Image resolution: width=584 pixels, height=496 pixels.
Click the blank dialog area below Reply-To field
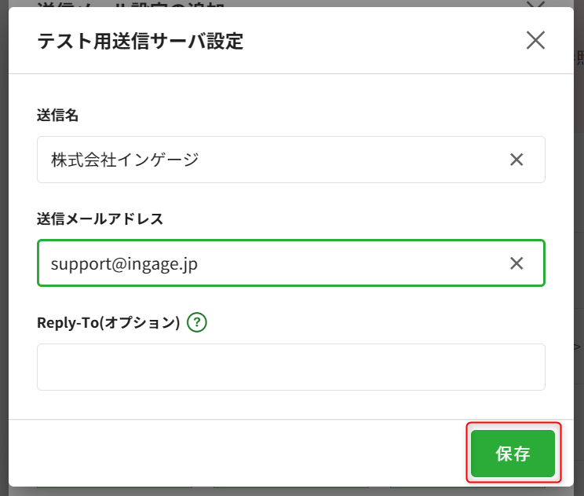(290, 405)
